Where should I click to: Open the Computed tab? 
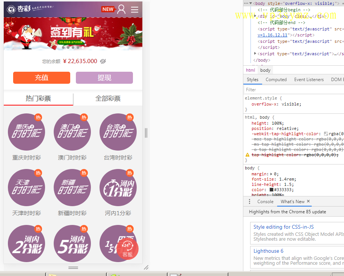click(x=276, y=80)
